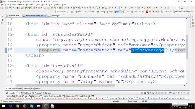Open Firefox from the taskbar
The width and height of the screenshot is (195, 109).
25,106
